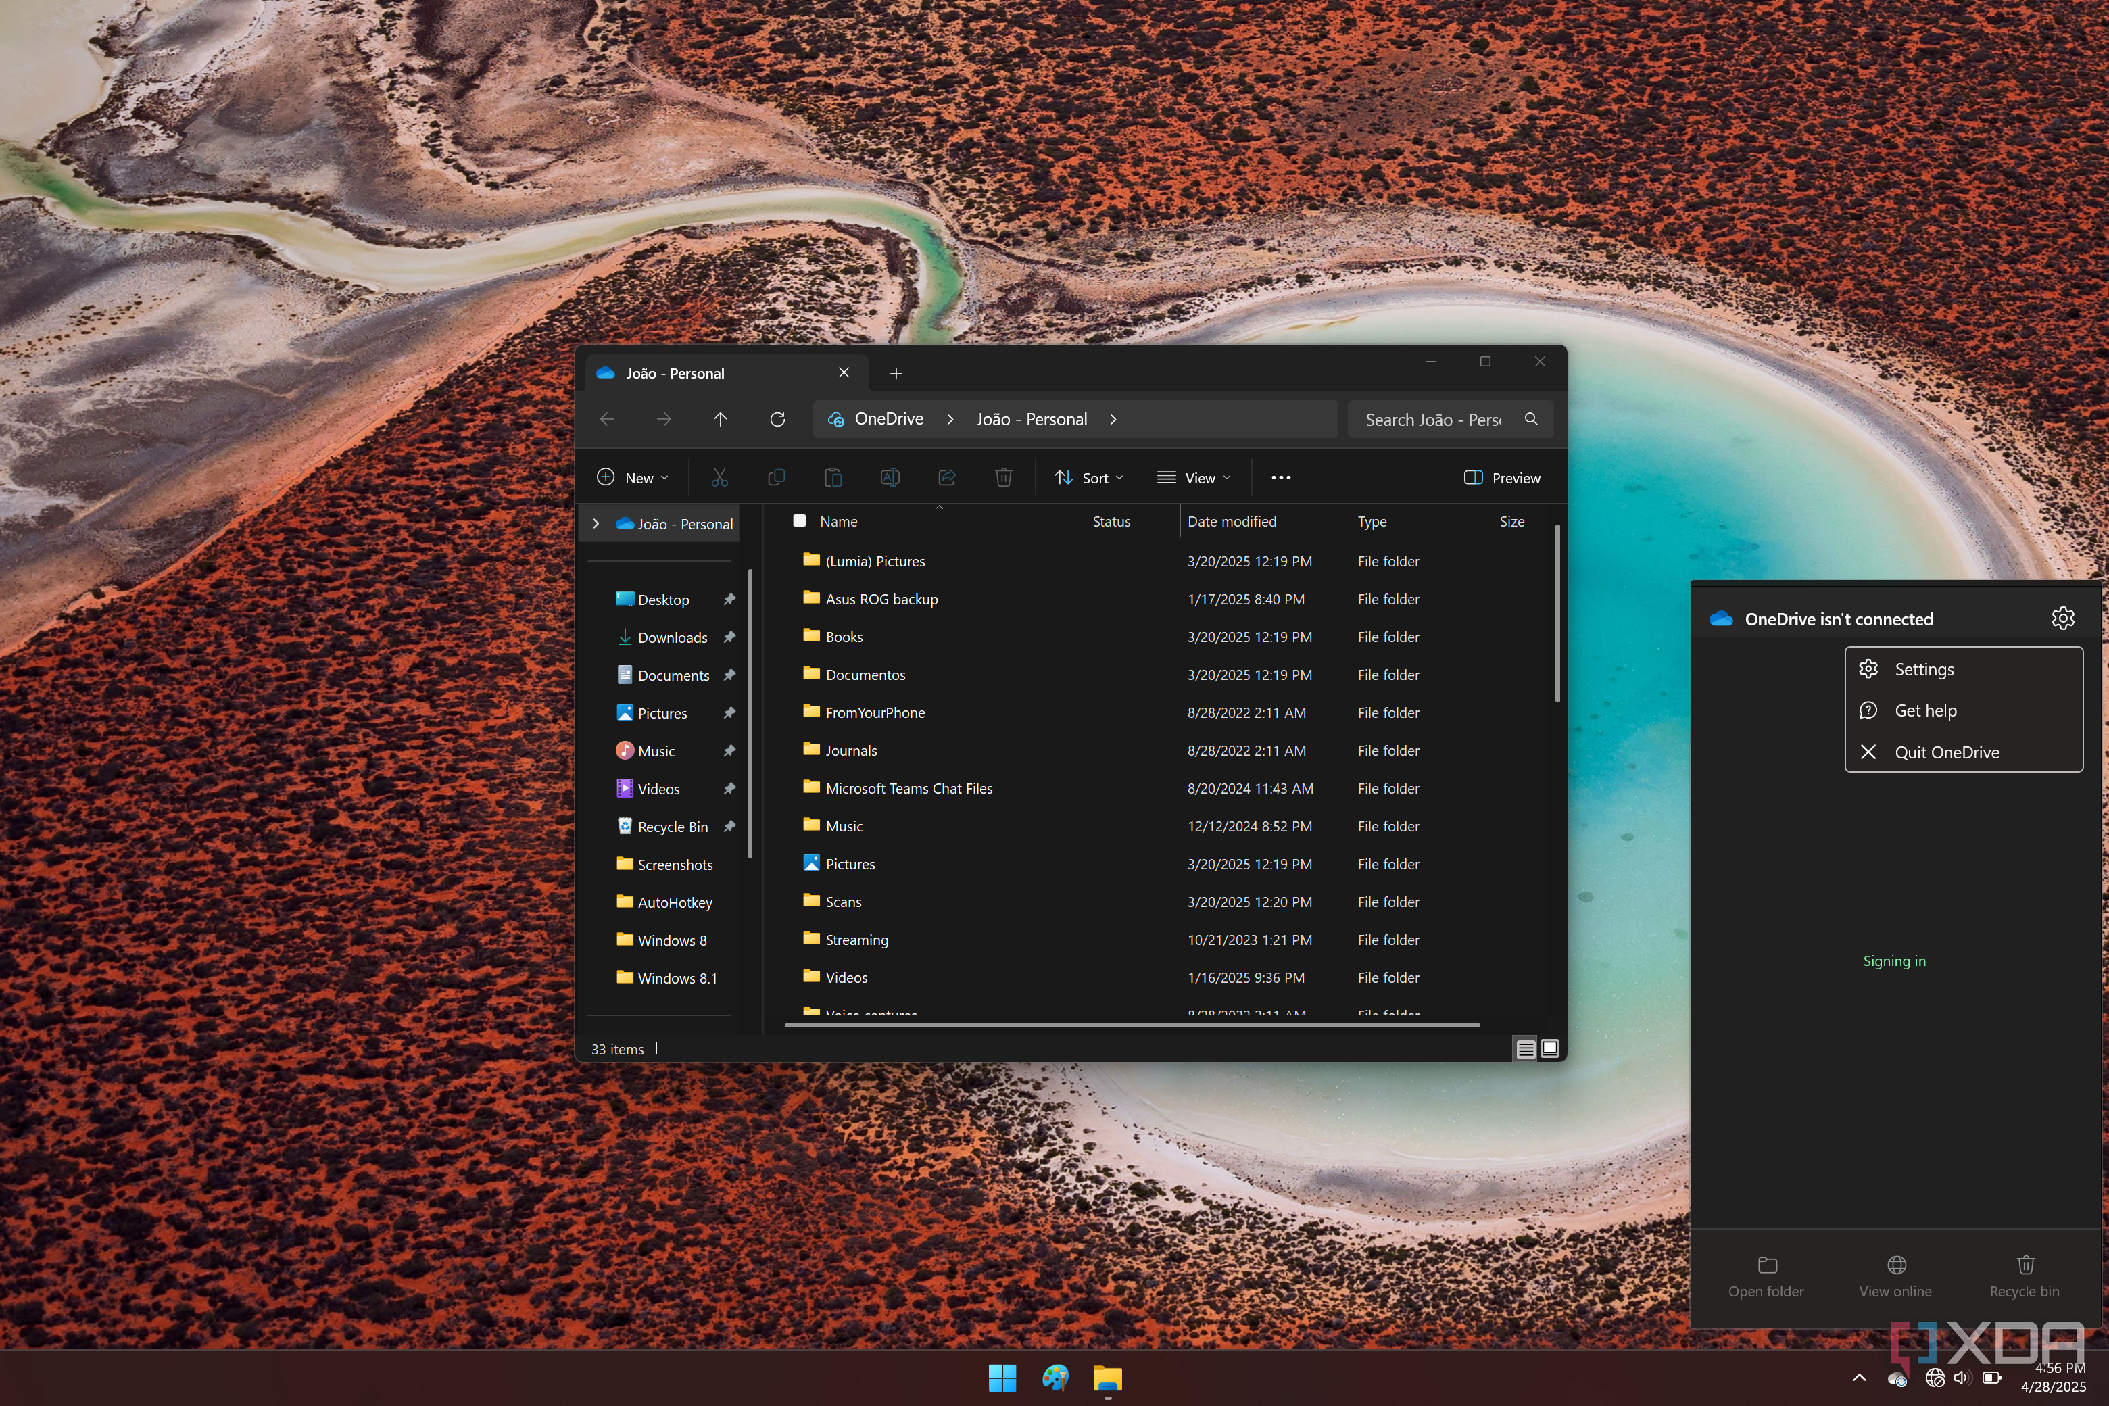Click the horizontal scrollbar in file list
This screenshot has height=1406, width=2109.
click(x=1132, y=1024)
